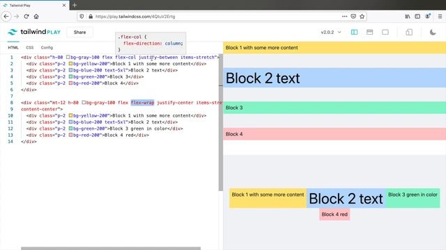Toggle the responsive design mode icon
446x250 pixels.
409,33
